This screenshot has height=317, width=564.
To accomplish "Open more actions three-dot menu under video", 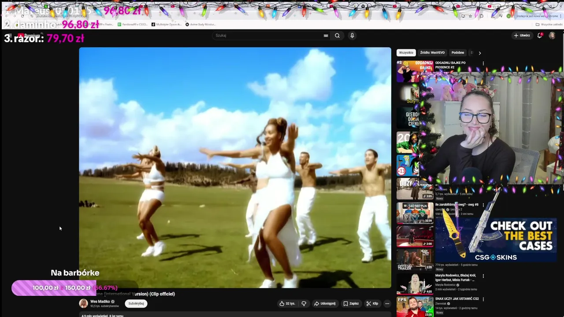I will [387, 303].
